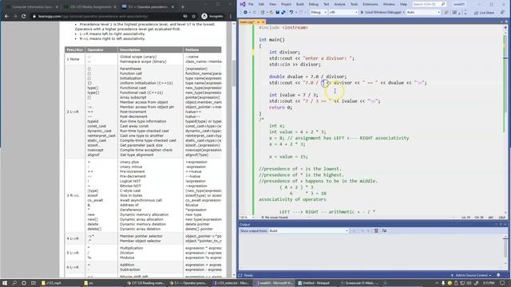Open the Auto dropdown in toolbar
The height and width of the screenshot is (287, 511).
point(423,13)
